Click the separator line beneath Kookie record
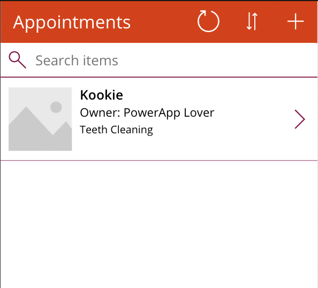 [159, 161]
